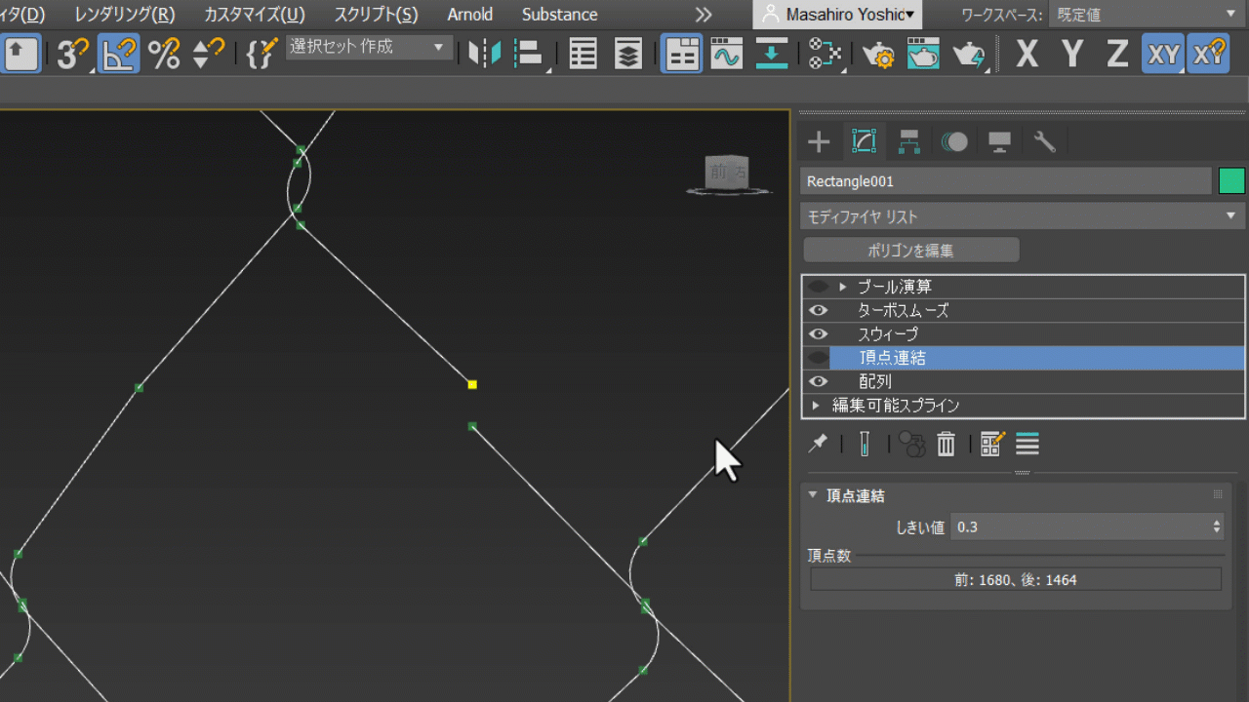
Task: Open the Edit Named Selection Sets tool
Action: (x=262, y=54)
